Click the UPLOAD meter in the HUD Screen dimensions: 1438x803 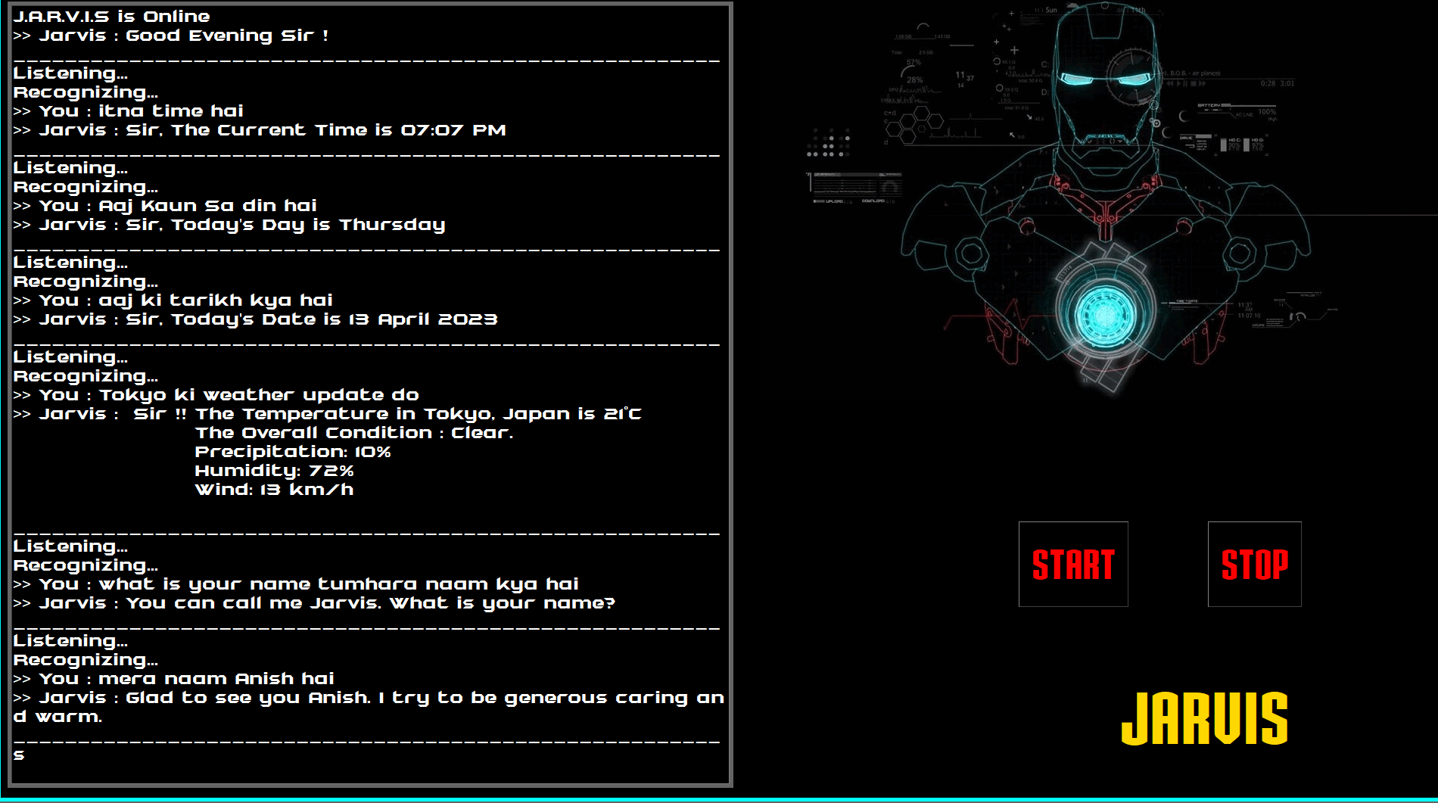pos(833,200)
